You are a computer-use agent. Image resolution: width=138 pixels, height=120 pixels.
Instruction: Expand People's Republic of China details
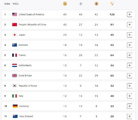tap(130, 25)
